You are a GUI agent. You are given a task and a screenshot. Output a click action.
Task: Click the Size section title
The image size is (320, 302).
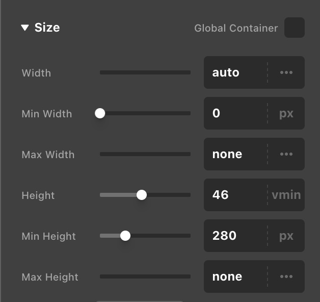coord(47,28)
